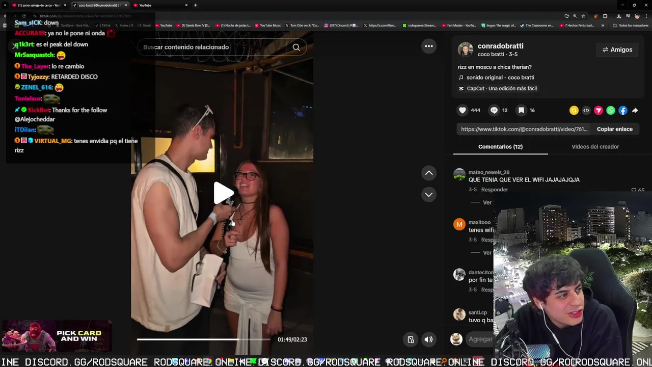Open maxitooo's orange 'M' avatar
The width and height of the screenshot is (652, 367).
click(459, 224)
